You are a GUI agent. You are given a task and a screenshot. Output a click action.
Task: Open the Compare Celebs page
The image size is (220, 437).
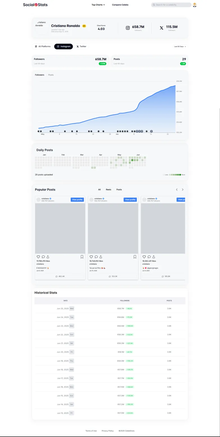120,5
